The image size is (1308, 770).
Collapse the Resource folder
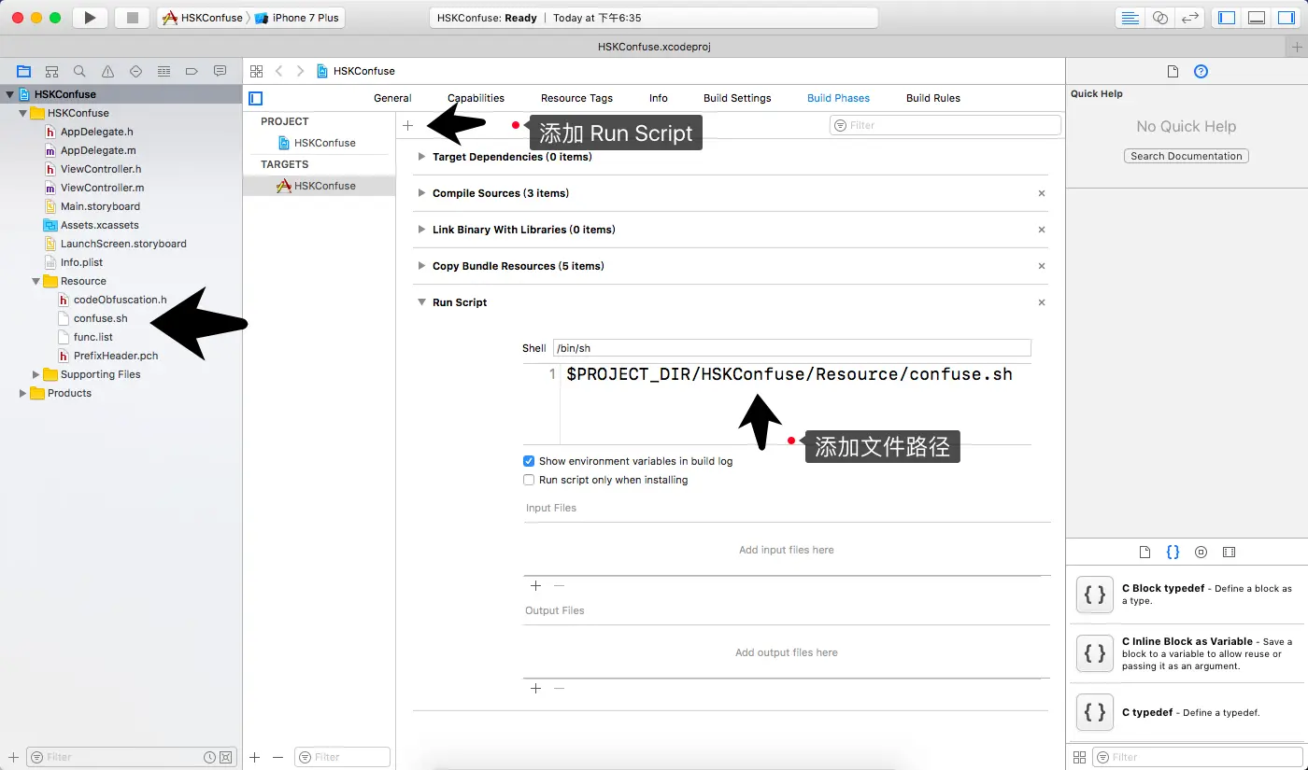pos(36,281)
